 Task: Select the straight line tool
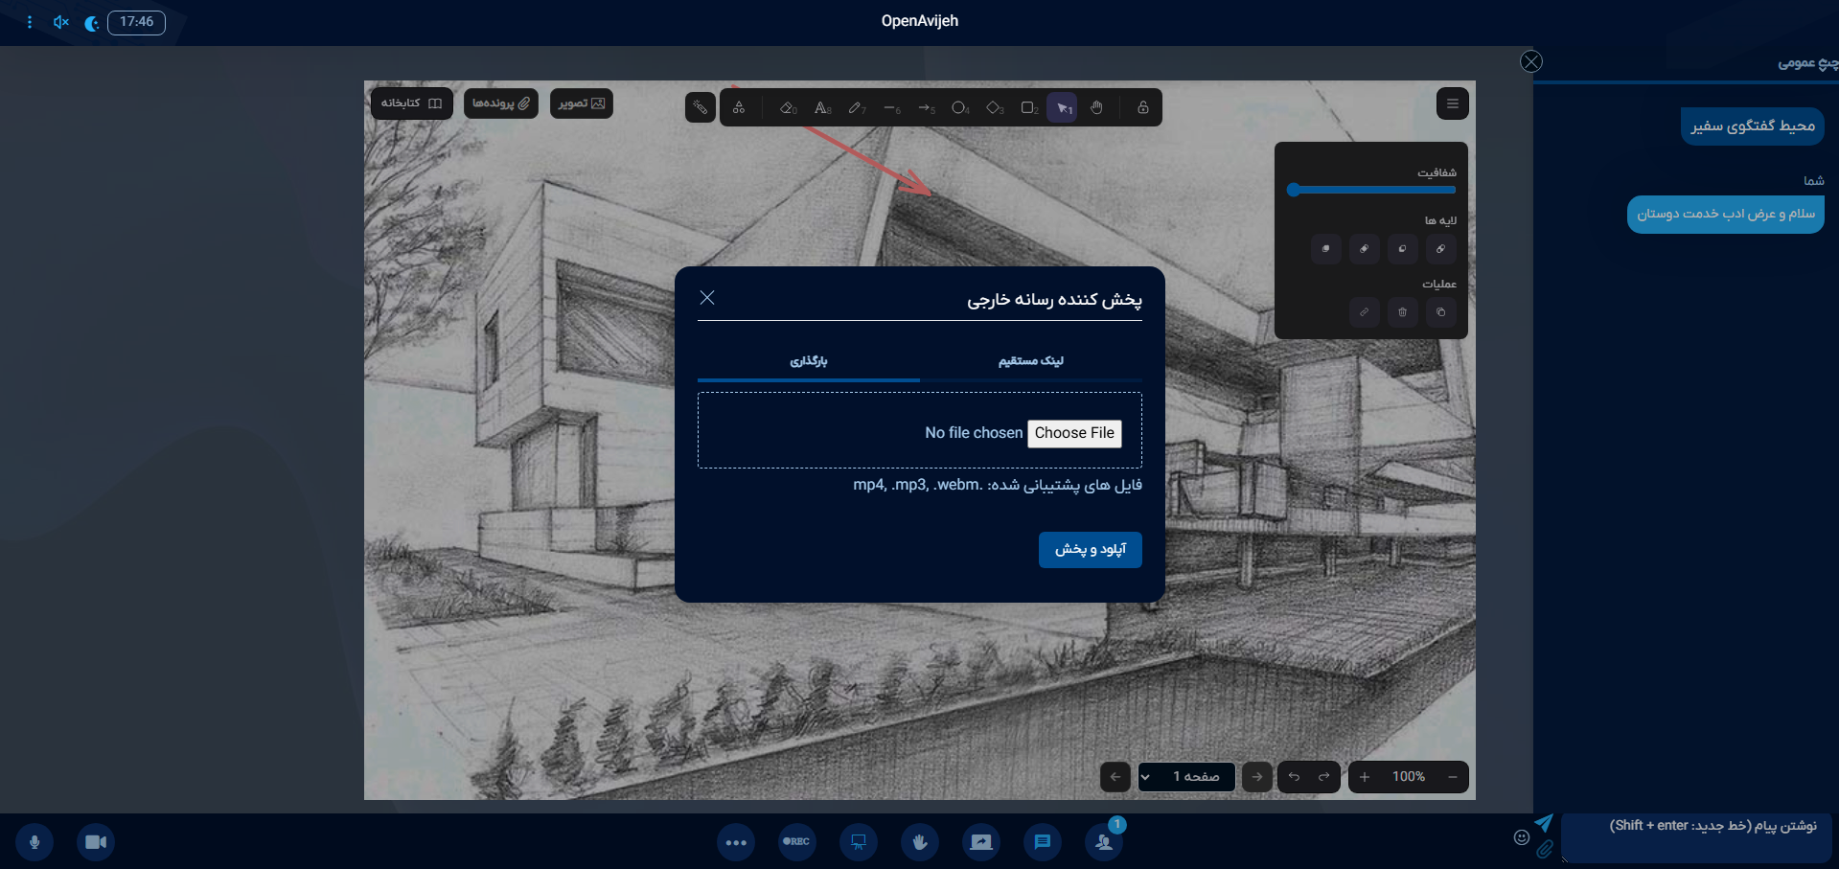click(x=891, y=108)
